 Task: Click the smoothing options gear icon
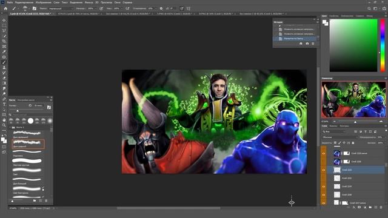(x=161, y=8)
